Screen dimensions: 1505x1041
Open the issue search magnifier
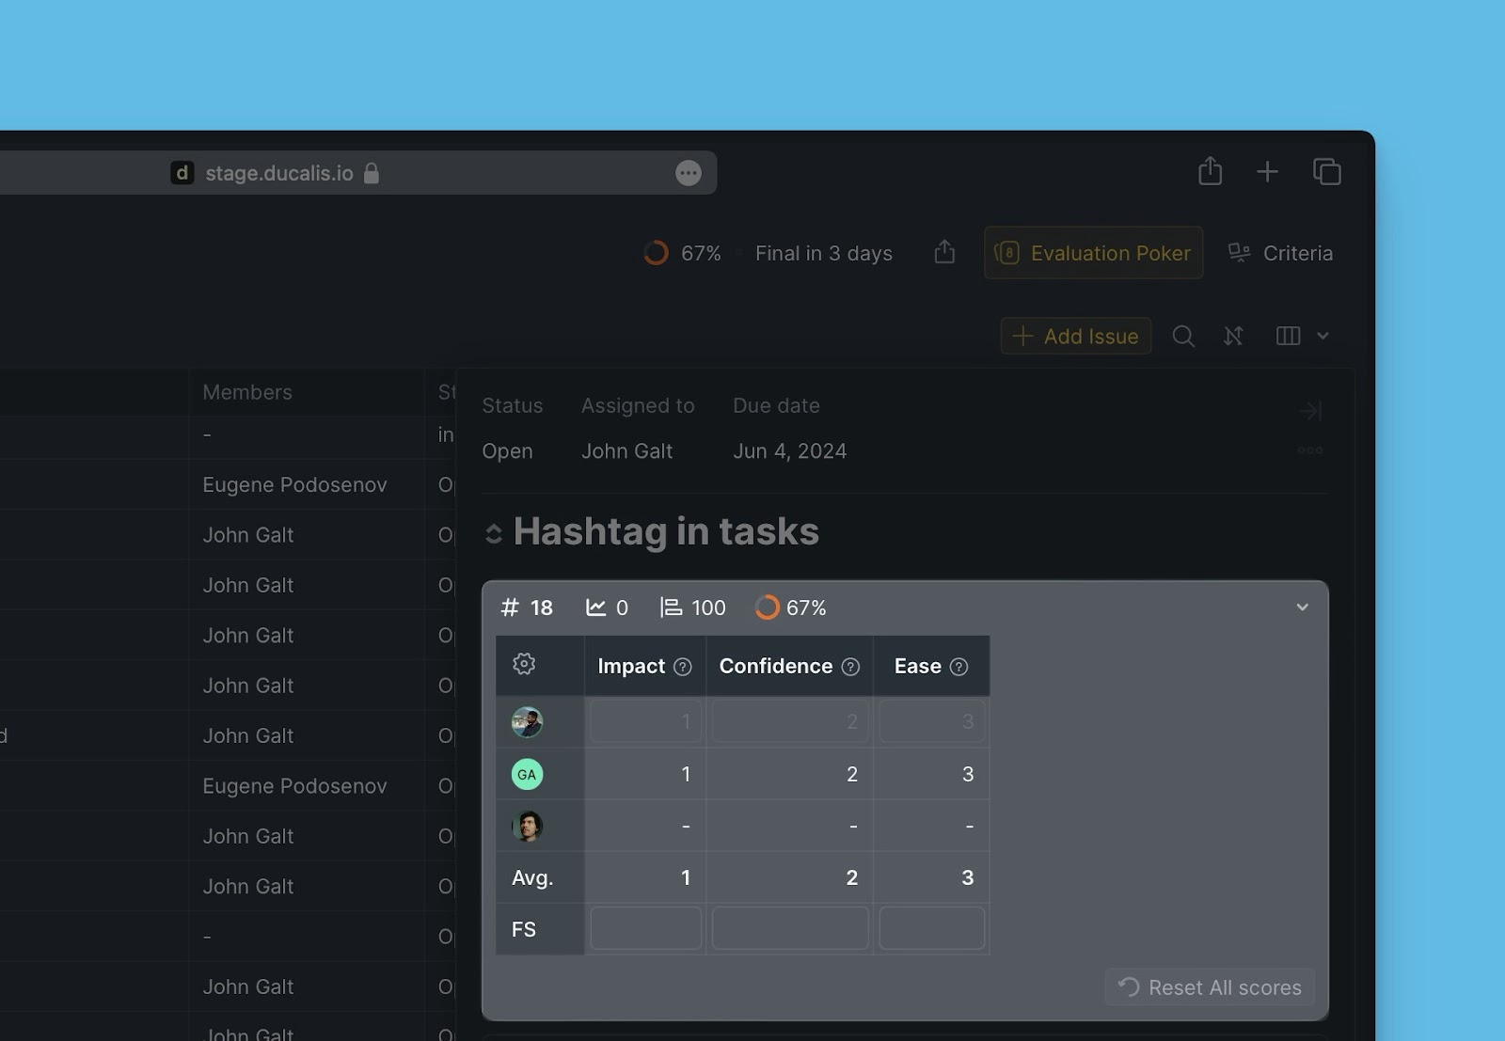tap(1183, 336)
